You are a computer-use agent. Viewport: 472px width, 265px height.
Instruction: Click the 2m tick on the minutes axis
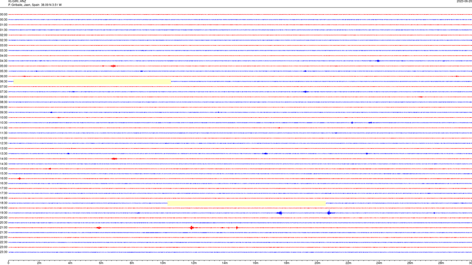click(39, 263)
